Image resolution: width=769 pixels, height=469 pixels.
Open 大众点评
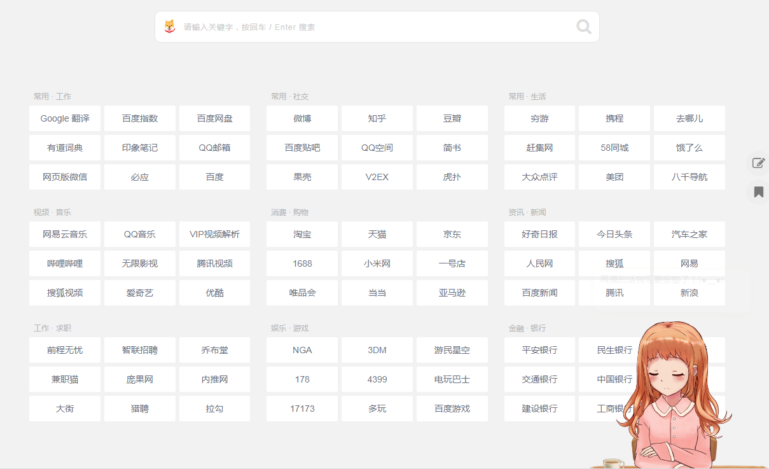tap(539, 177)
